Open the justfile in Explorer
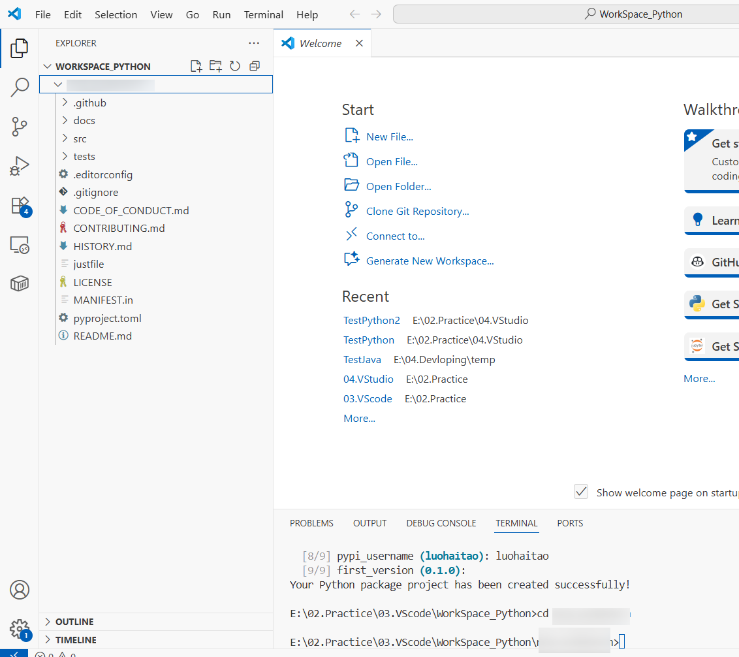739x657 pixels. click(x=89, y=264)
